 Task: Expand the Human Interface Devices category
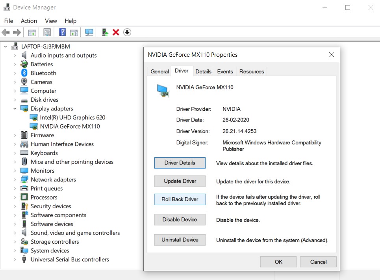(15, 144)
